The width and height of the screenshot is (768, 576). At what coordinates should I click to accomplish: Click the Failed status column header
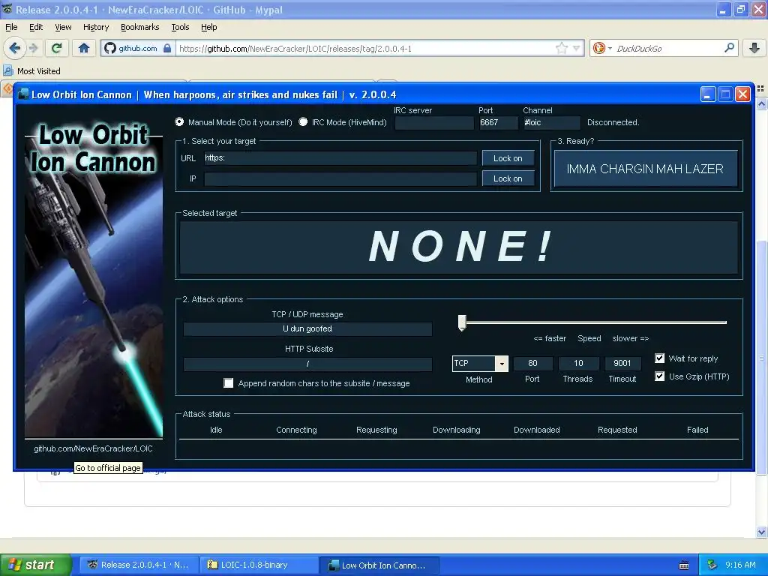697,430
